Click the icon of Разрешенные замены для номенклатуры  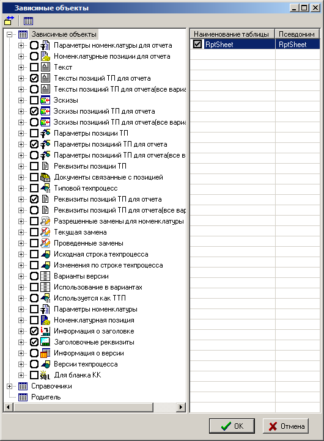(x=45, y=221)
